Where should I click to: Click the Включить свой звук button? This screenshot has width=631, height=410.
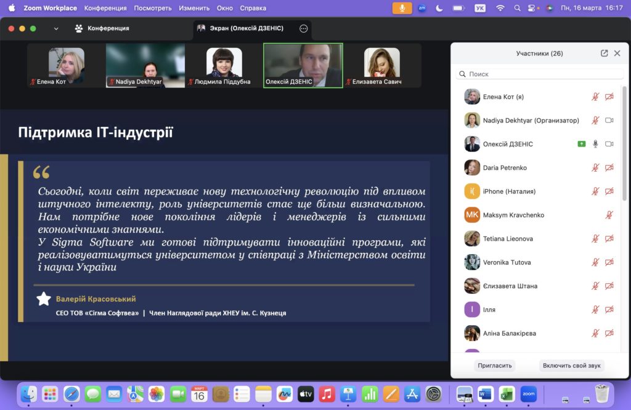point(571,365)
